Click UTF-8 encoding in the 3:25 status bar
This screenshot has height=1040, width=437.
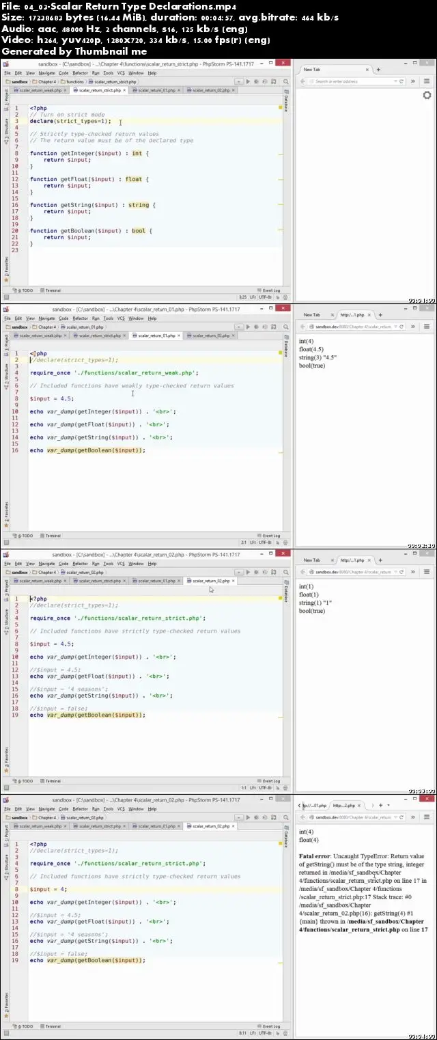click(x=264, y=297)
